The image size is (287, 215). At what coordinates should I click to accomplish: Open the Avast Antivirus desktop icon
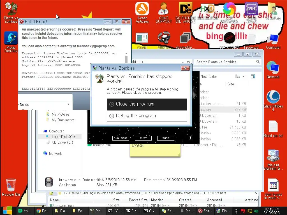click(142, 12)
